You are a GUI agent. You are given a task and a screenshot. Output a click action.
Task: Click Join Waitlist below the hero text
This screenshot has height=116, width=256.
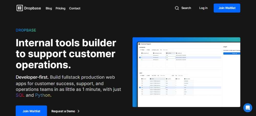pos(31,111)
